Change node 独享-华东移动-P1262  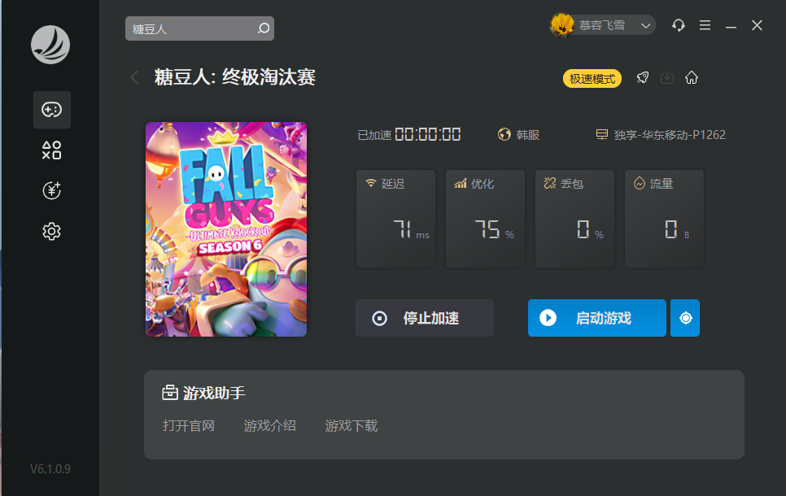[x=670, y=135]
